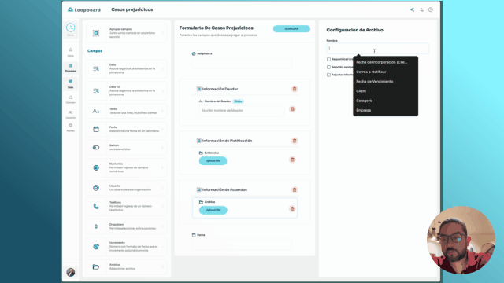Click the Asignado a field
This screenshot has height=283, width=504.
(x=242, y=63)
